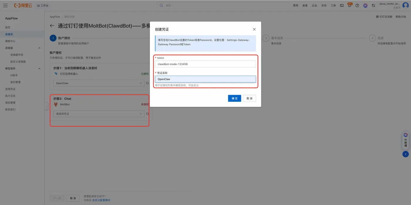Open the hamburger main menu

(x=5, y=5)
